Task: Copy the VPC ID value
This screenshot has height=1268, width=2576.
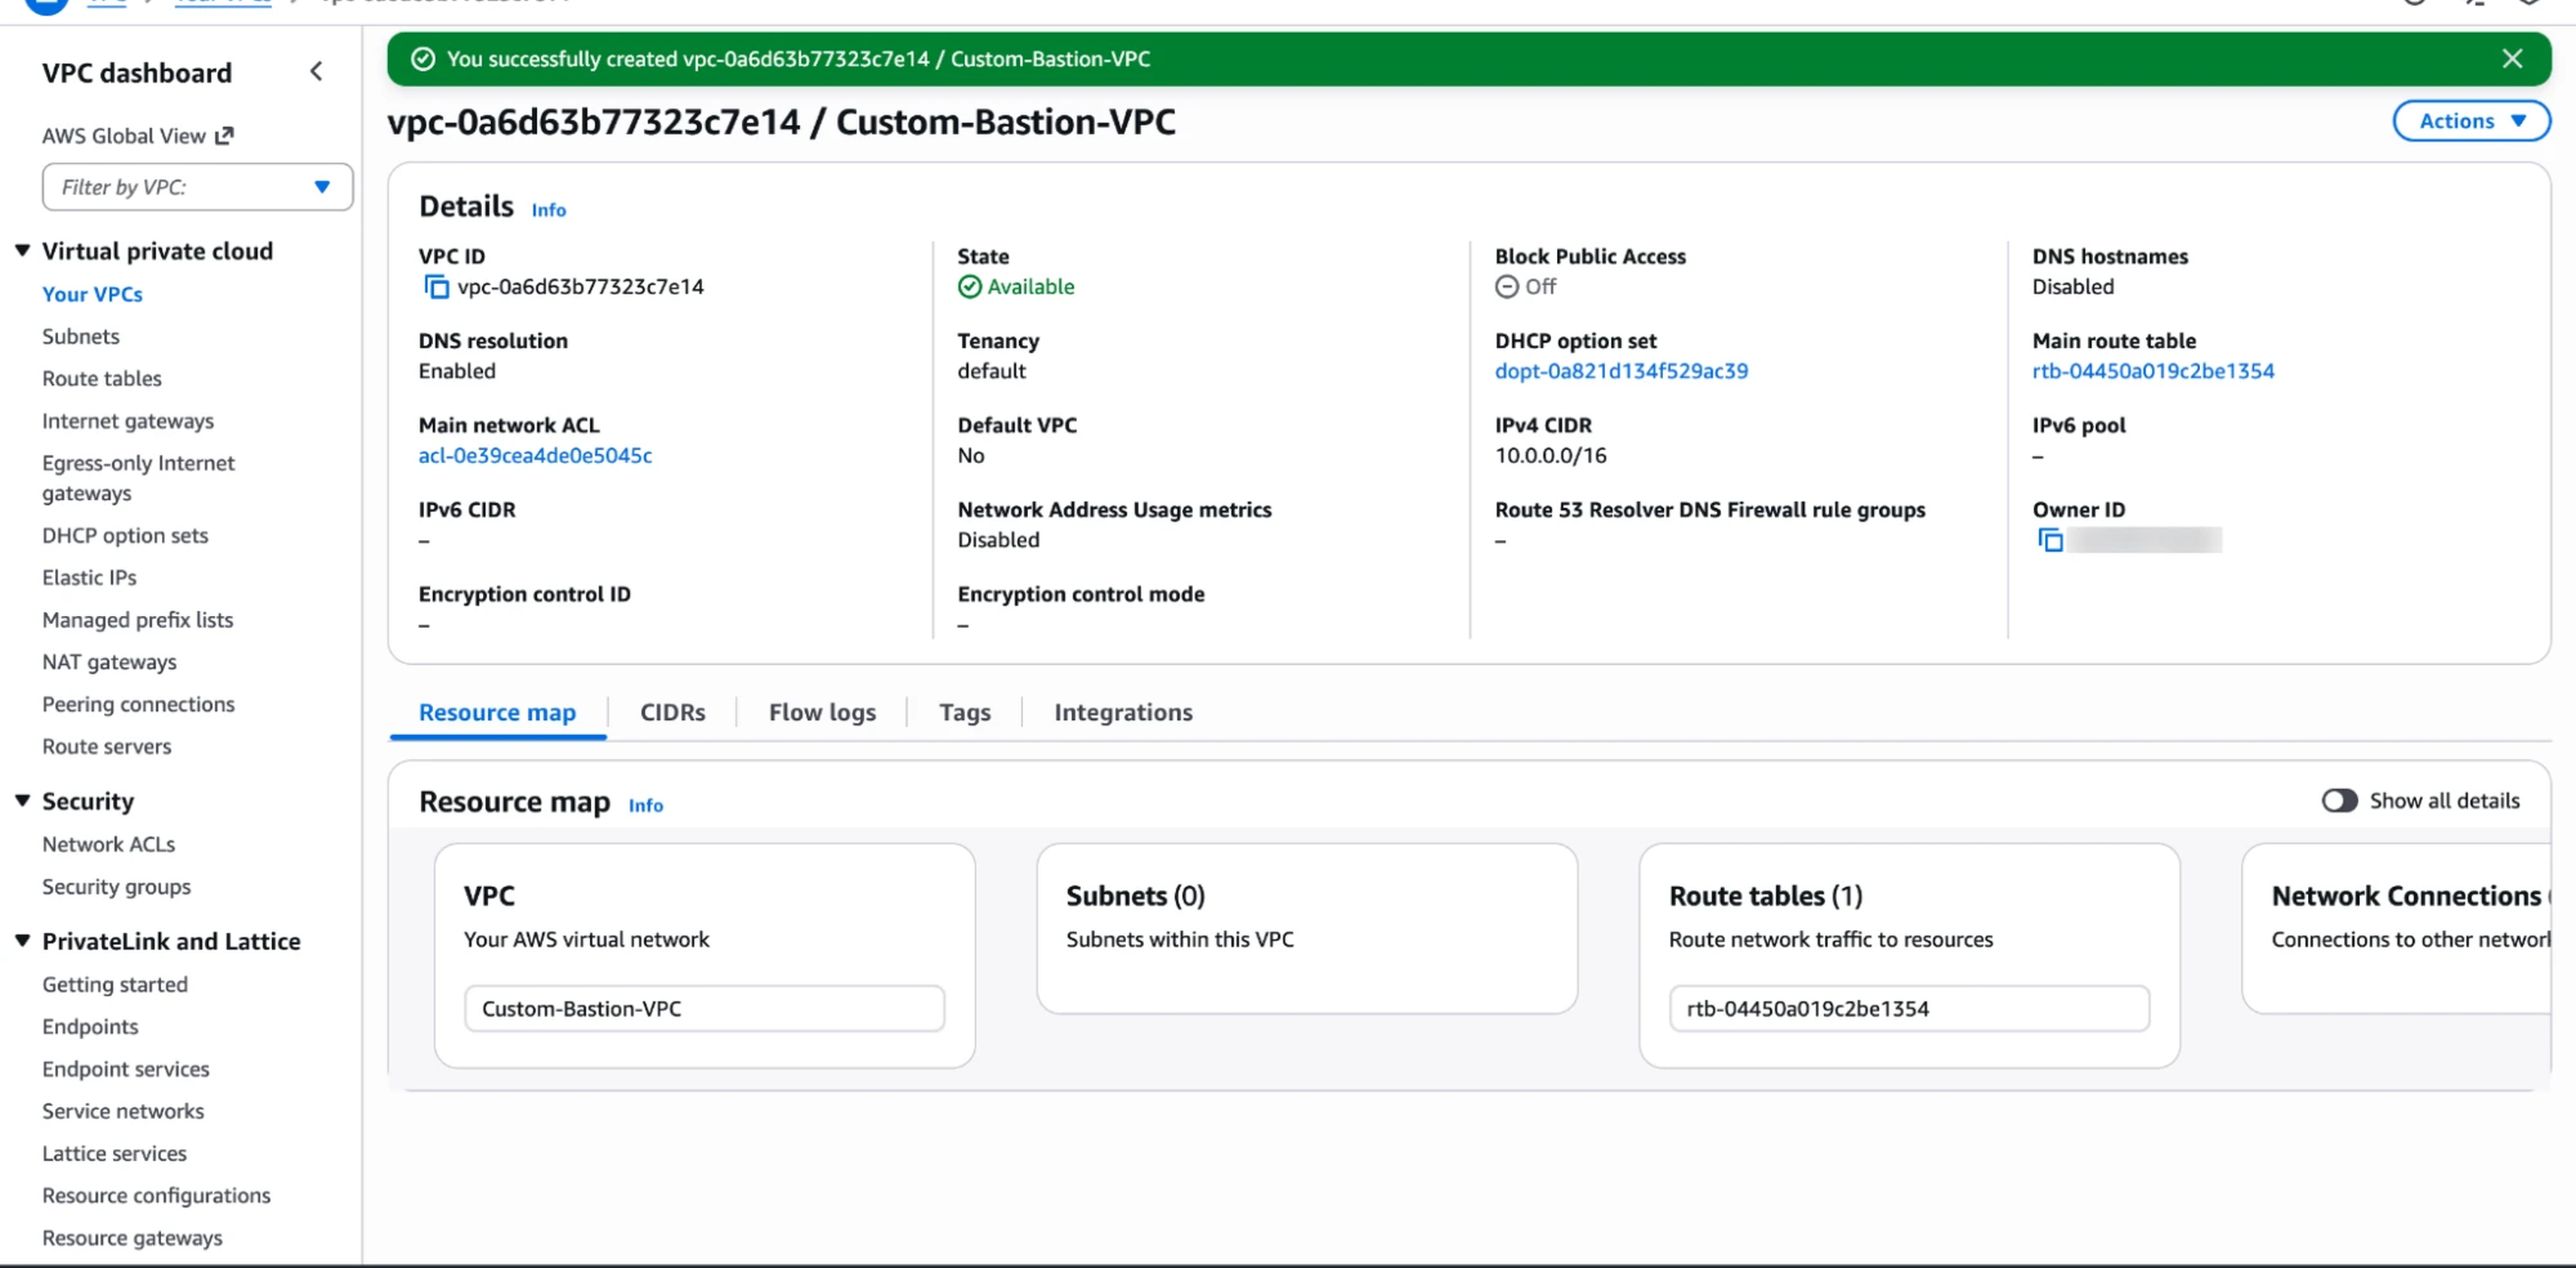Action: 436,287
